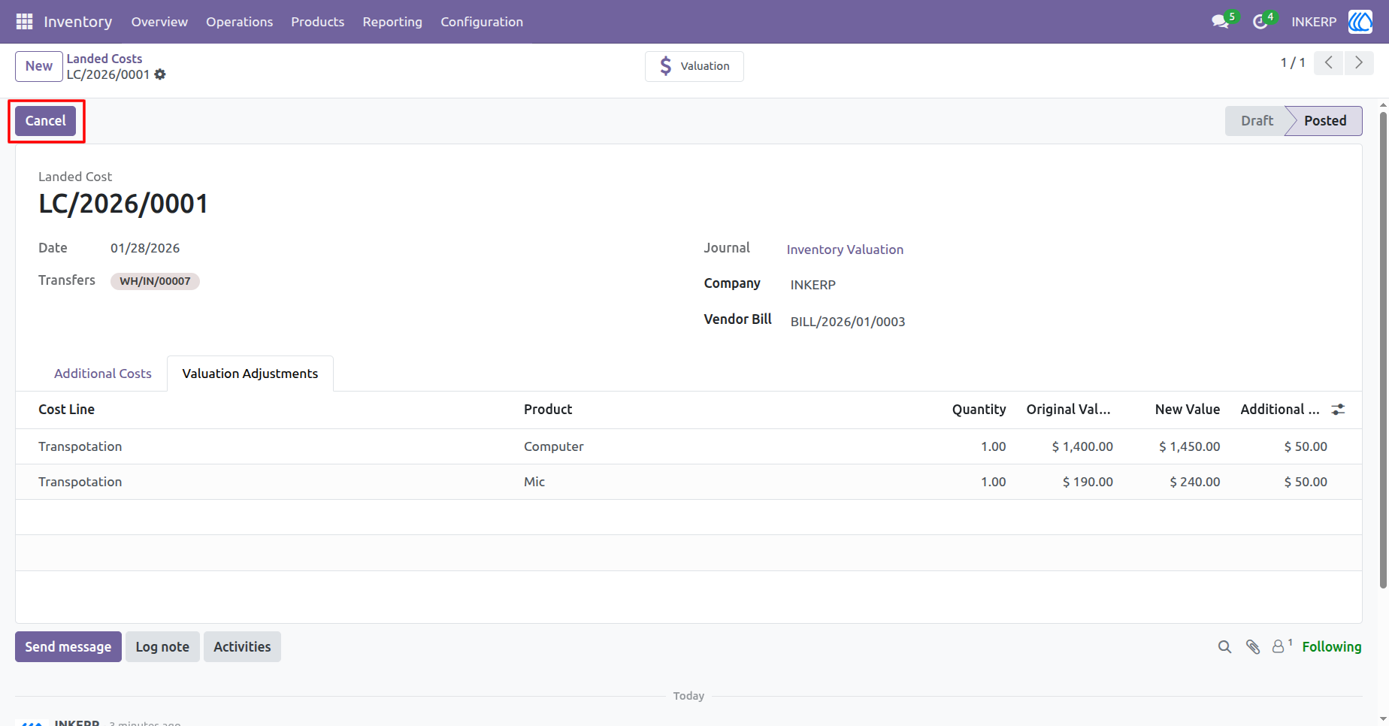Image resolution: width=1389 pixels, height=726 pixels.
Task: Click the Mic product cell
Action: tap(534, 482)
